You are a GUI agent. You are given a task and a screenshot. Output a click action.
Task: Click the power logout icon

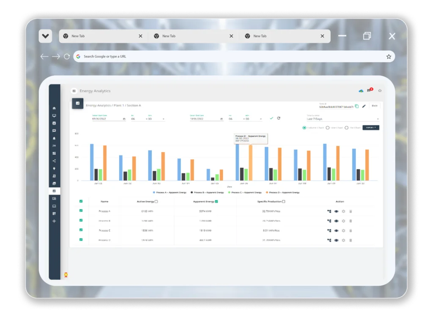[x=380, y=90]
